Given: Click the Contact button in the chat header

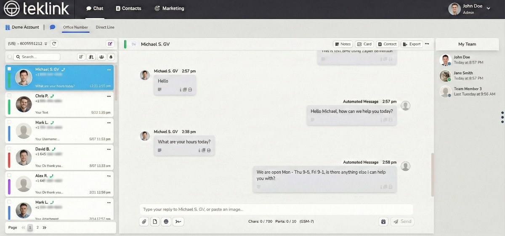Looking at the screenshot, I should pos(387,44).
